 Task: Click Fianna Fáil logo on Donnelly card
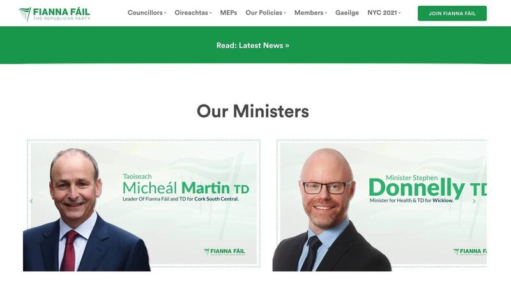coord(469,251)
